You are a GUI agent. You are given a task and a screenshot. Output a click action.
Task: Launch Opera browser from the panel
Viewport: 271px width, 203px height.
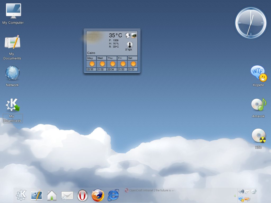[83, 195]
